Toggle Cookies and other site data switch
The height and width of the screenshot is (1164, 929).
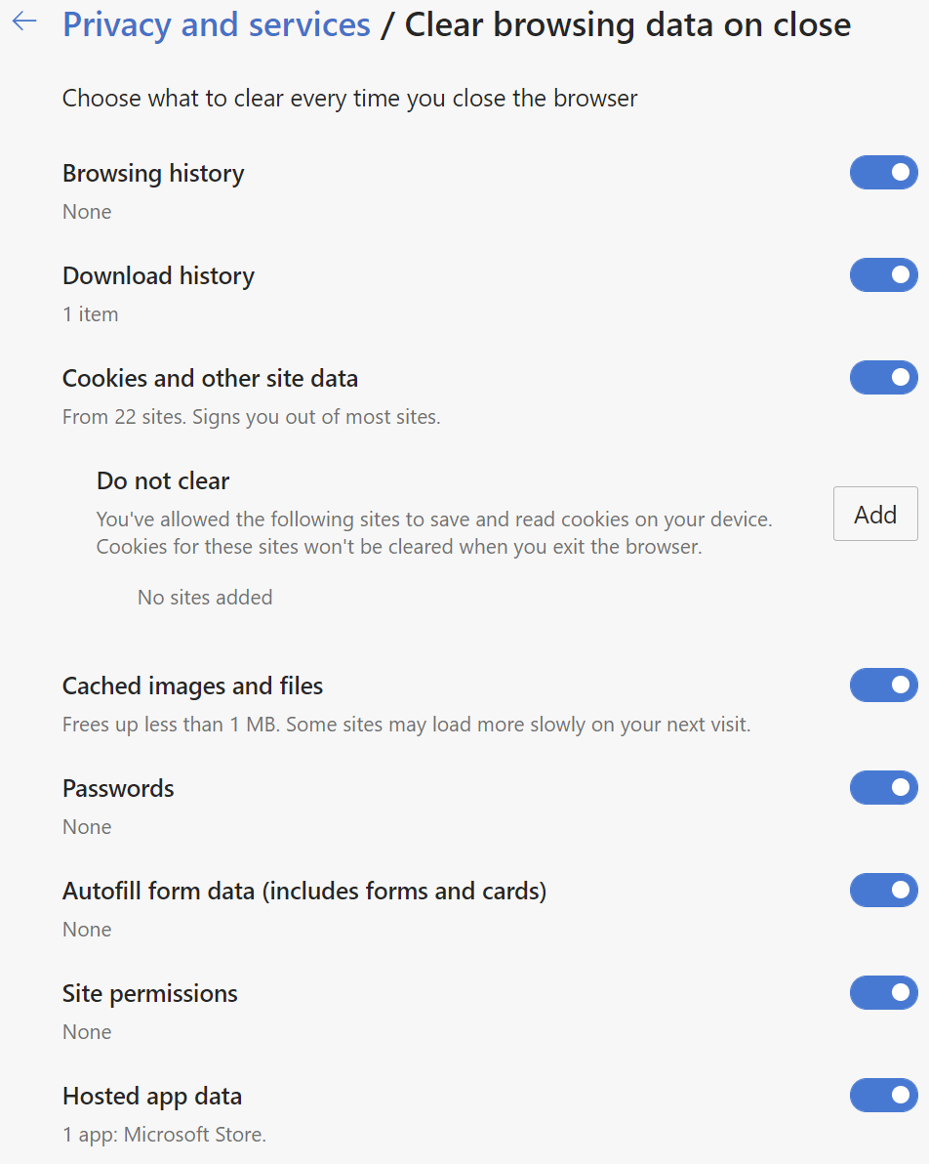pyautogui.click(x=883, y=378)
